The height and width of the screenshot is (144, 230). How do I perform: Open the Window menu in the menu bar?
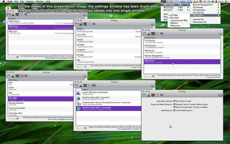[x=40, y=1]
